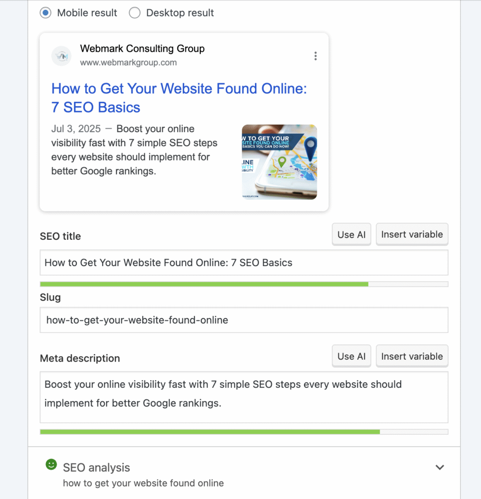The image size is (481, 499).
Task: Click the green smiley SEO analysis icon
Action: pos(51,465)
